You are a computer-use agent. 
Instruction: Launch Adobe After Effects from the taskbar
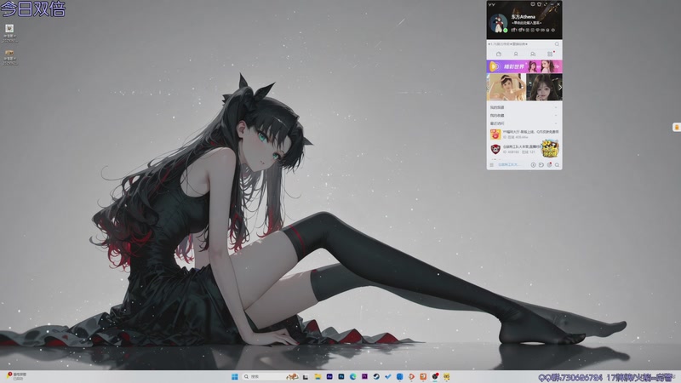[x=329, y=376]
